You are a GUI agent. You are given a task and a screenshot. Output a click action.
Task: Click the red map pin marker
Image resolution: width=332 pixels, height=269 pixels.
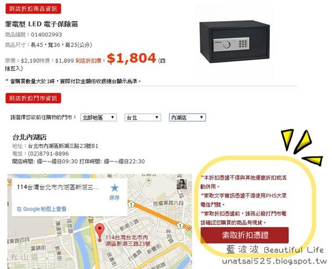coord(100,233)
